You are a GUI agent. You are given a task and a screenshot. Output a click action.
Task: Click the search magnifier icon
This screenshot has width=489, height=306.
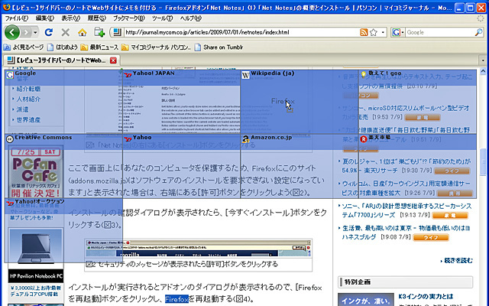coord(478,32)
